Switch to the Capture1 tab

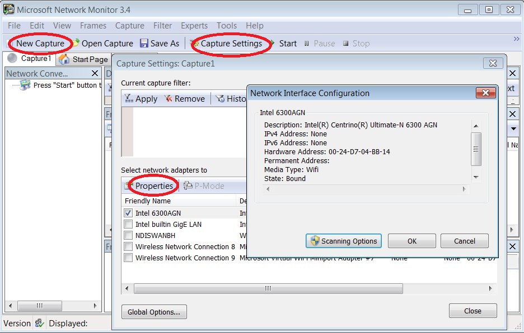pyautogui.click(x=30, y=59)
